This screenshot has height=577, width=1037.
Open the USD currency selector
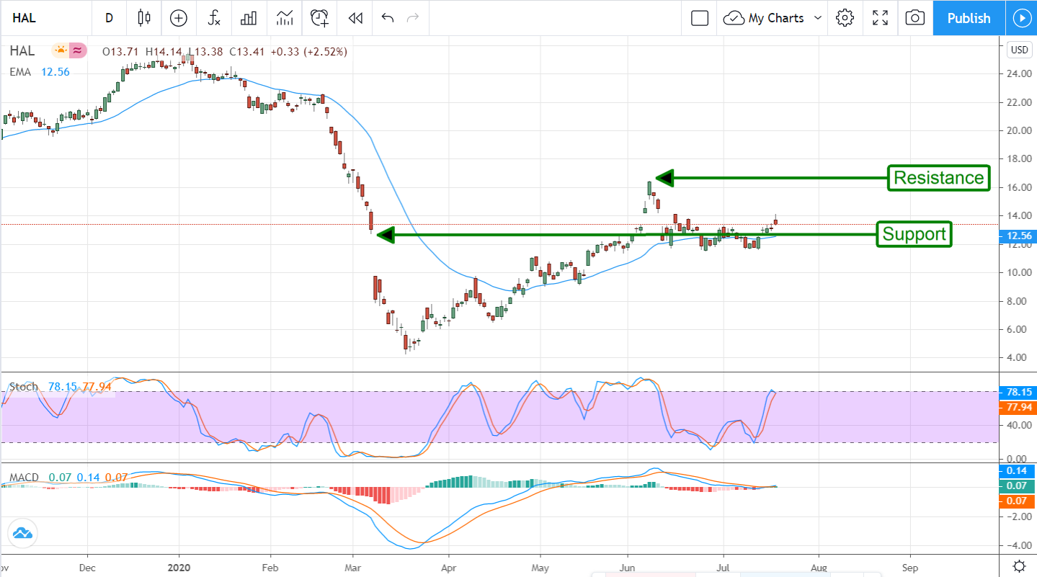click(x=1019, y=50)
